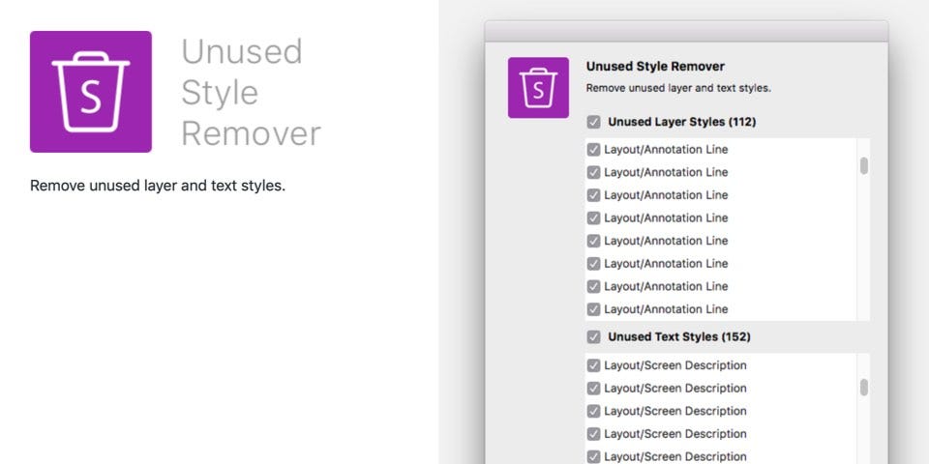The width and height of the screenshot is (929, 464).
Task: Toggle the Unused Layer Styles (112) checkbox
Action: click(593, 123)
